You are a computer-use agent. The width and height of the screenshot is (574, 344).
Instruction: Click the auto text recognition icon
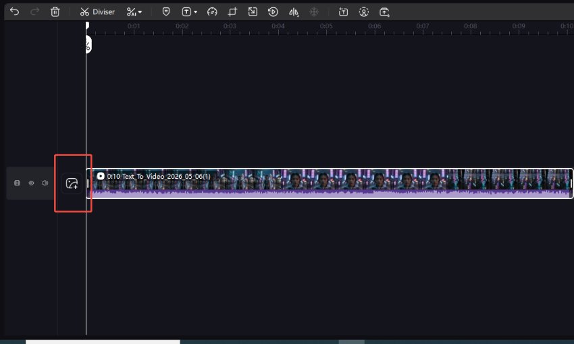point(343,12)
